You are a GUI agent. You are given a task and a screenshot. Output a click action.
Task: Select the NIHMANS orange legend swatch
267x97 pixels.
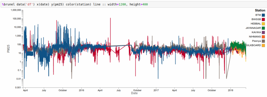[x=263, y=37]
